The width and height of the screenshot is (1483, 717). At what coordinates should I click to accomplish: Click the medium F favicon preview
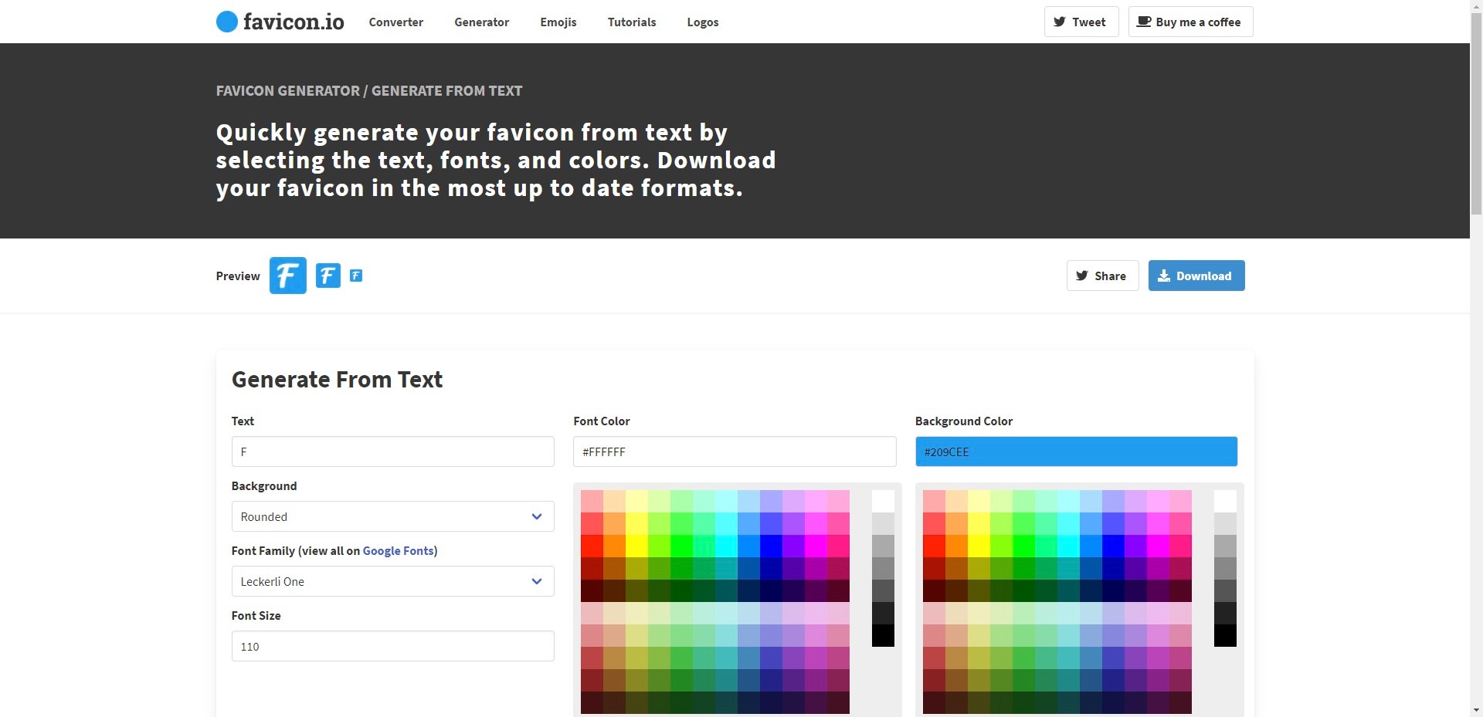(x=328, y=276)
